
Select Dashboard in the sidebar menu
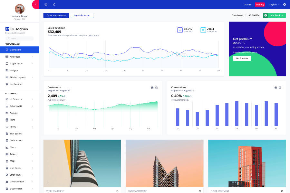[x=16, y=50]
